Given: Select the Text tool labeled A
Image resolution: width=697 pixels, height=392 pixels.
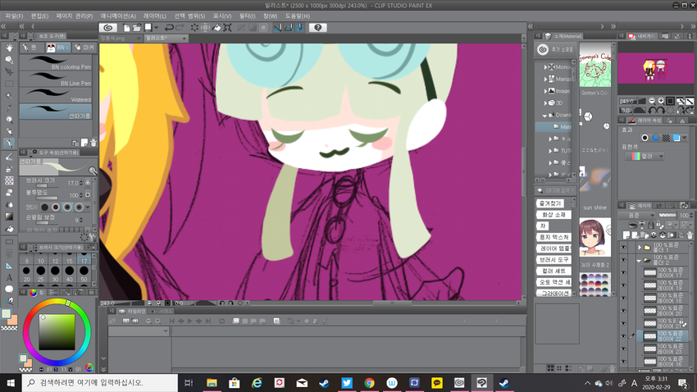Looking at the screenshot, I should 9,277.
